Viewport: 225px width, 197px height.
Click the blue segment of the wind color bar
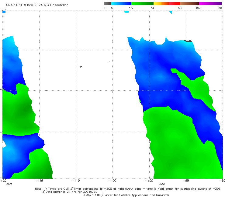click(121, 4)
